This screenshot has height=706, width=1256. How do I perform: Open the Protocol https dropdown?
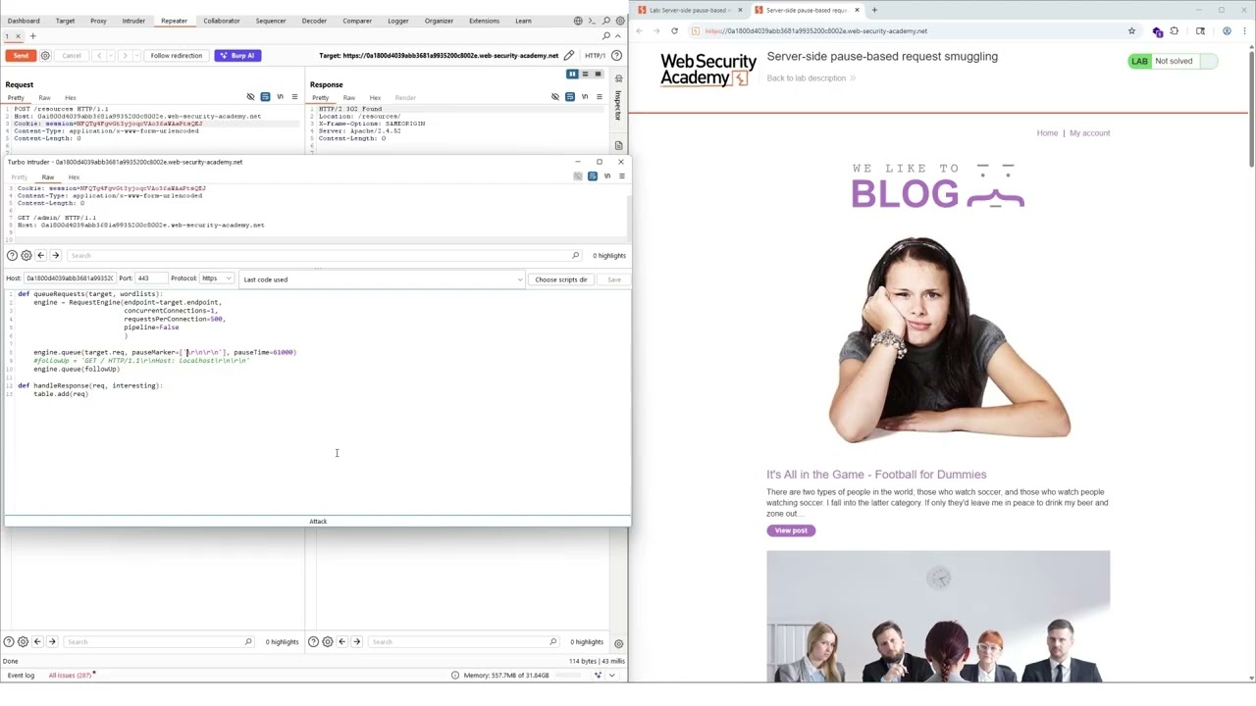(216, 279)
